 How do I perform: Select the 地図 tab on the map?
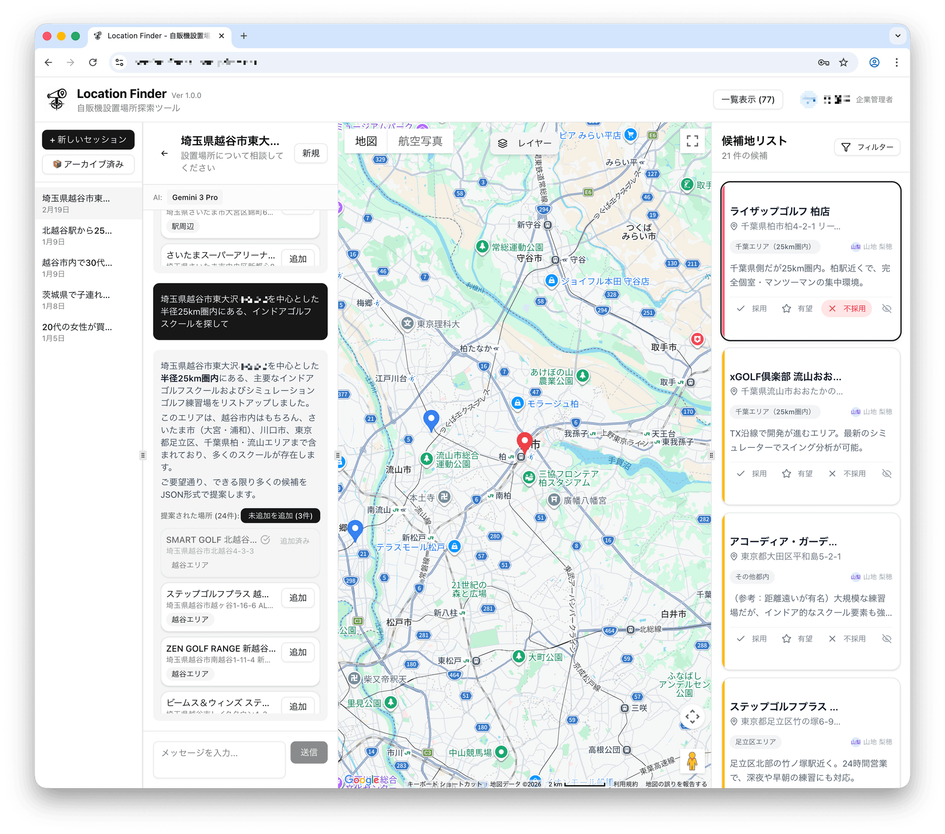click(x=365, y=141)
